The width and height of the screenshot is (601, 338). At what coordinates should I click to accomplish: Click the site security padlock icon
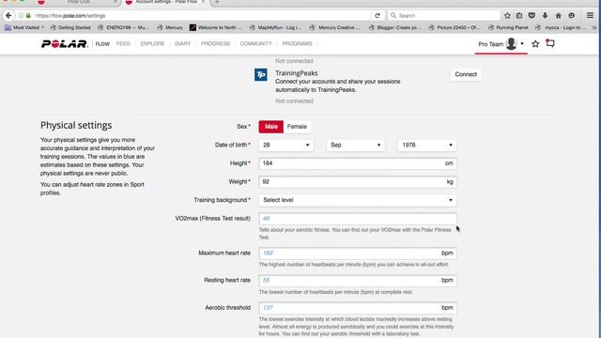click(28, 16)
